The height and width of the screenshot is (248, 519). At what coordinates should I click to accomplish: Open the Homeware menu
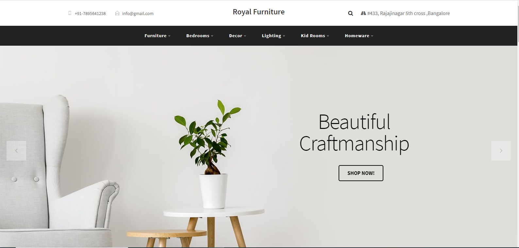[x=359, y=36]
